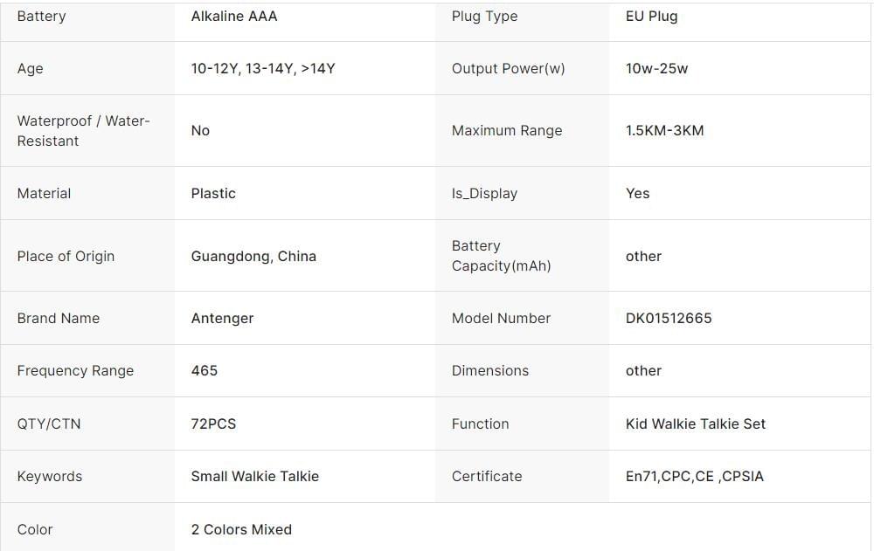The width and height of the screenshot is (874, 551).
Task: Click the "En71,CPC,CE ,CPSIA" certificate value
Action: click(x=694, y=477)
